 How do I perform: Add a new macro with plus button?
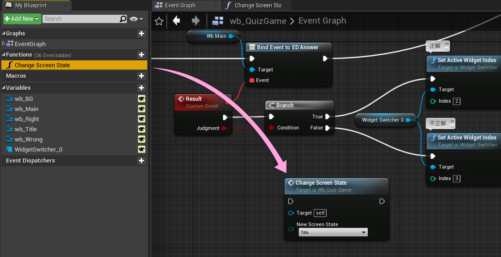point(141,76)
